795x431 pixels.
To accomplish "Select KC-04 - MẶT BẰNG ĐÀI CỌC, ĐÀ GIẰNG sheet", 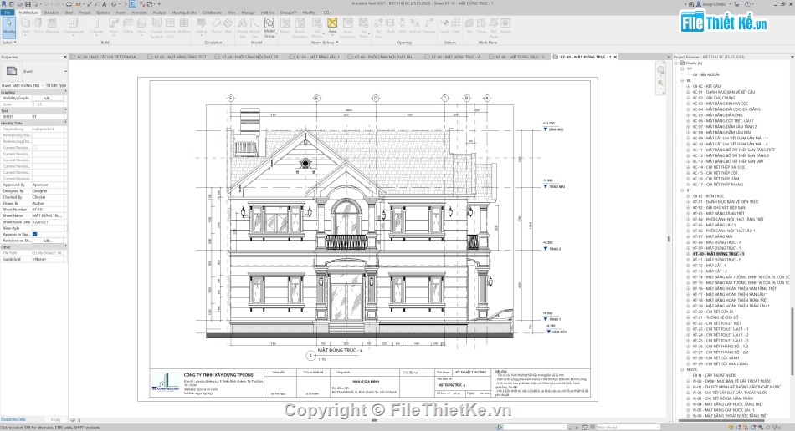I will tap(726, 109).
